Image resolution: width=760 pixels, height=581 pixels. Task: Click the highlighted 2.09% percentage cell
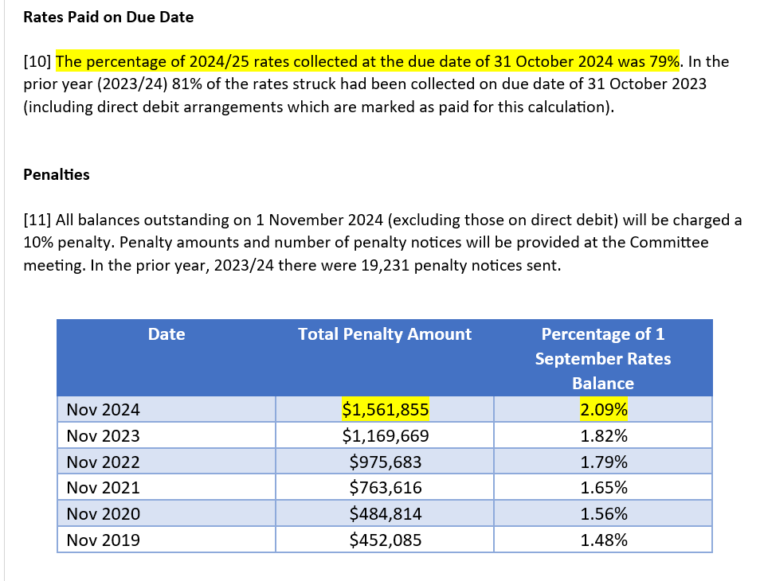pyautogui.click(x=603, y=410)
